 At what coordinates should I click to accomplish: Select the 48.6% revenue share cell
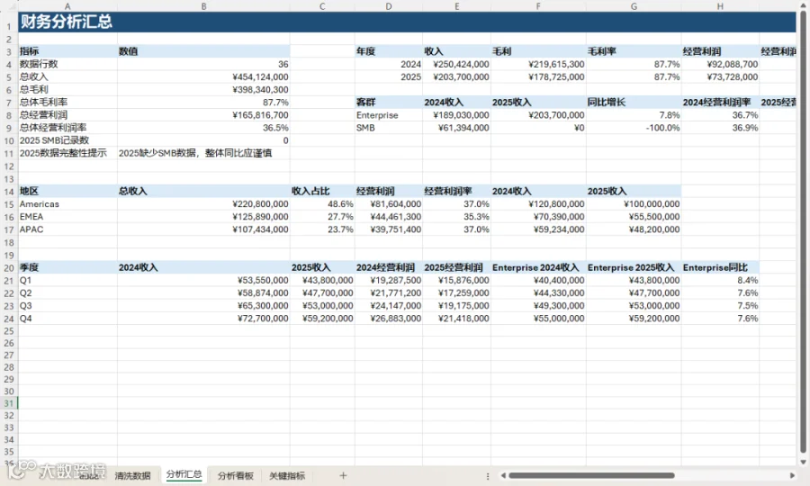(322, 204)
